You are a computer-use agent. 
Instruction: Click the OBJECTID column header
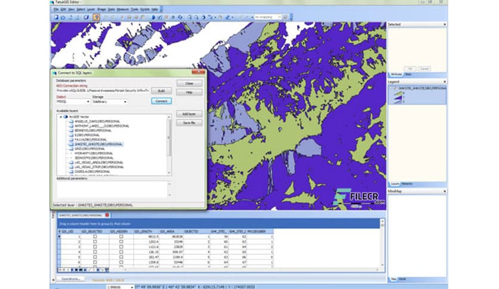[x=196, y=232]
